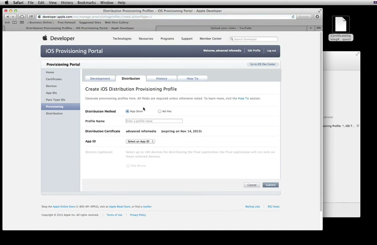Click the Privacy Policy link

coord(138,215)
